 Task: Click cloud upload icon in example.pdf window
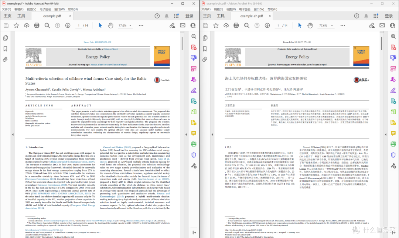[x=27, y=25]
